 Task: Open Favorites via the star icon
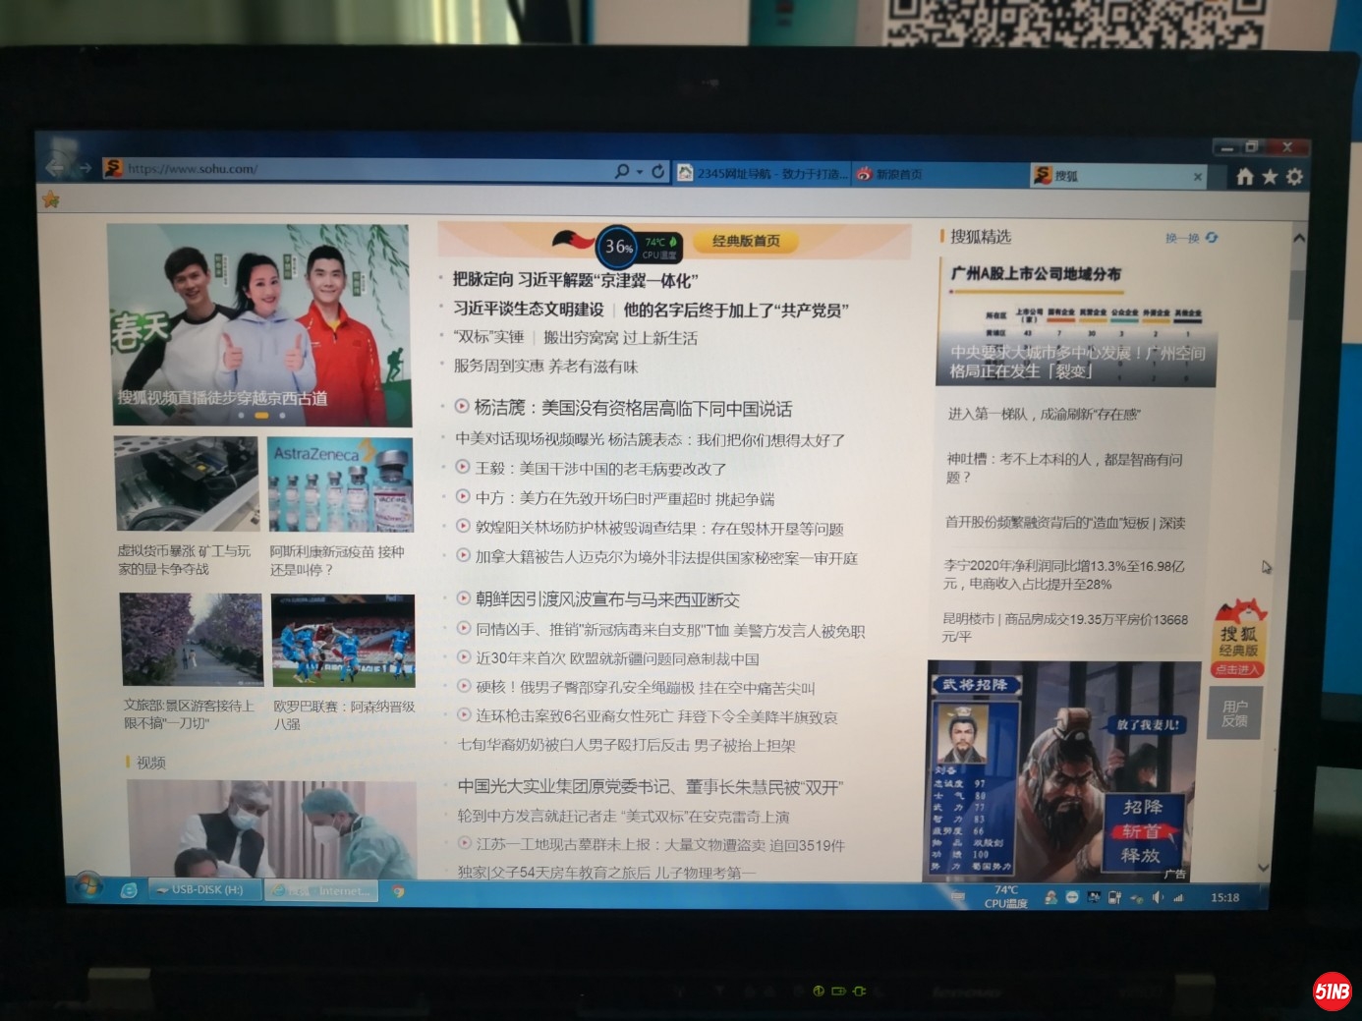pos(1270,177)
